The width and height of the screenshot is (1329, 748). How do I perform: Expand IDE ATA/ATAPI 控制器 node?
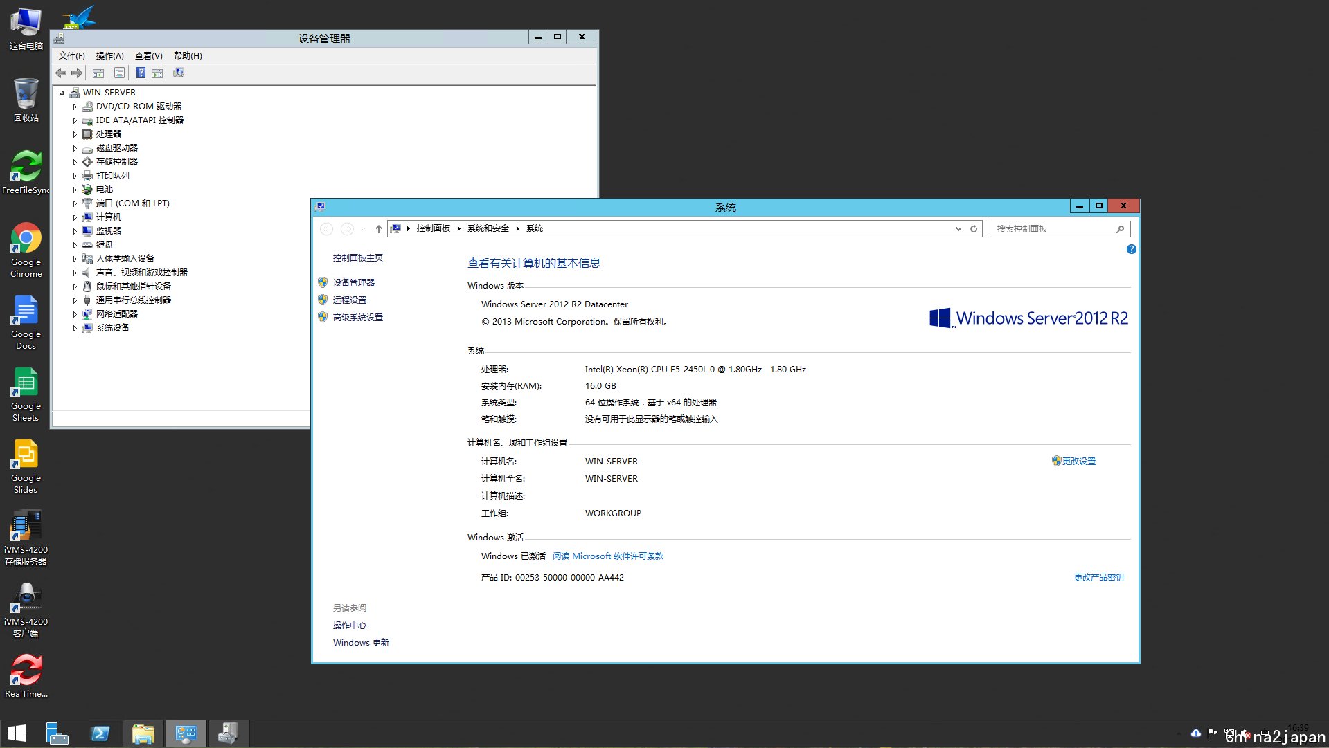[75, 120]
